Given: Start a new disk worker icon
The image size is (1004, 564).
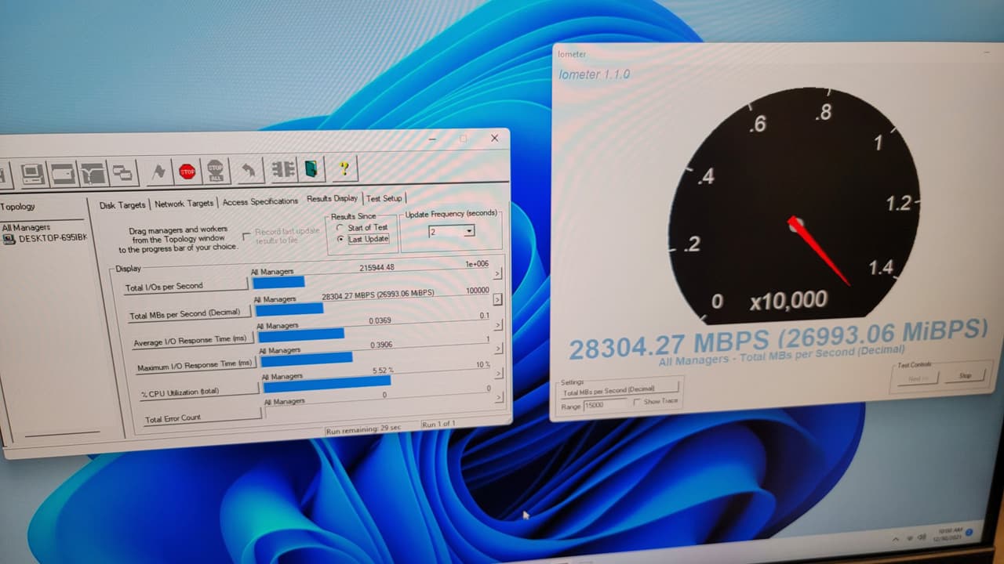Looking at the screenshot, I should pyautogui.click(x=63, y=173).
